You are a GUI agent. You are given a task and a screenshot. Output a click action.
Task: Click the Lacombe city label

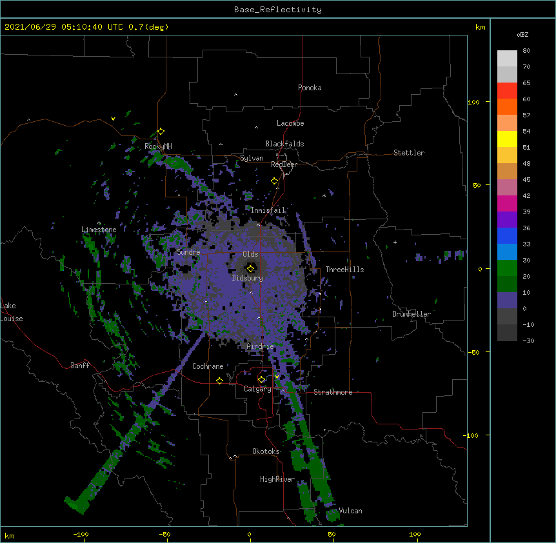290,123
